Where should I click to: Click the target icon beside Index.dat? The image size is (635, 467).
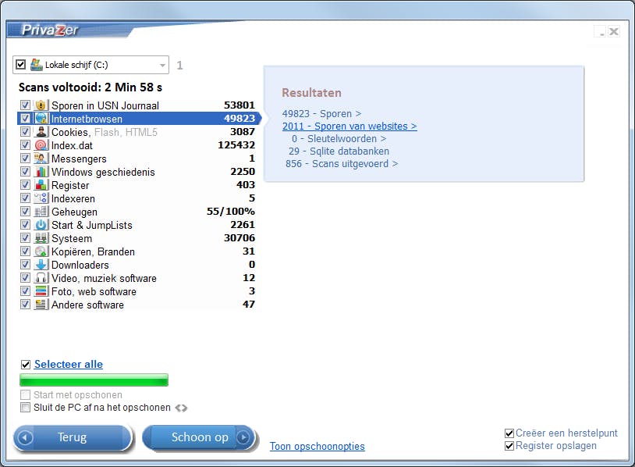coord(41,145)
